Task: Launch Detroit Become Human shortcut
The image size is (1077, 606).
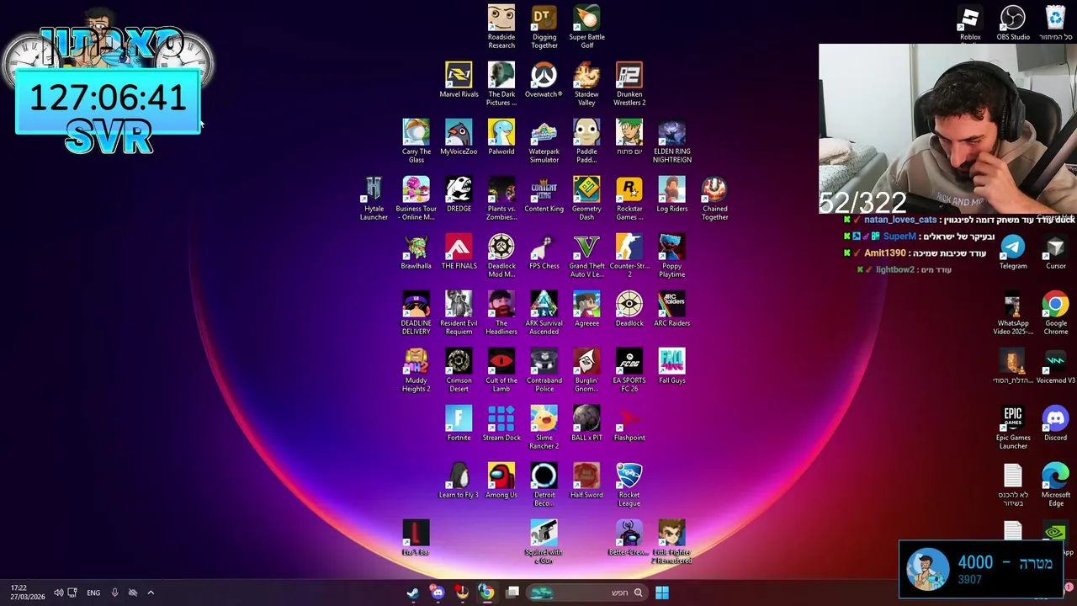Action: tap(544, 485)
